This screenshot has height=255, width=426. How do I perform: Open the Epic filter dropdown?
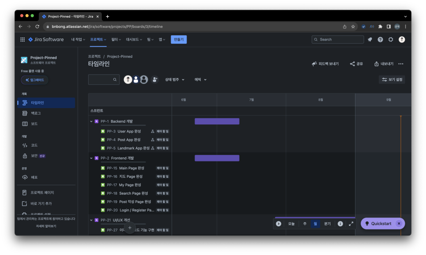point(200,79)
